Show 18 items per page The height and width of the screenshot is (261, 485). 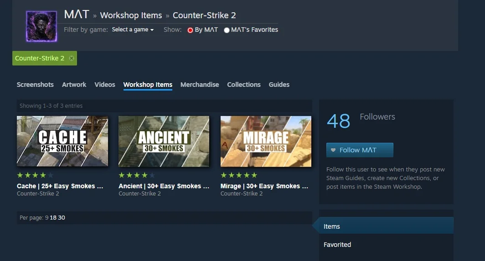pyautogui.click(x=53, y=217)
